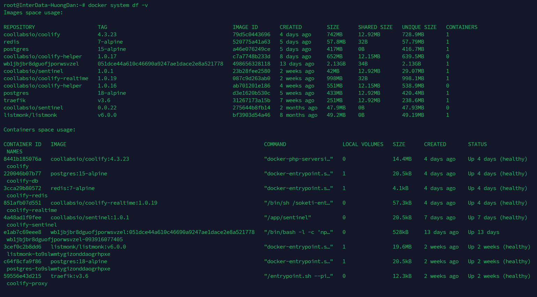Click the "/app/sentinel" command
Viewport: 537px width, 297px height.
(x=287, y=218)
